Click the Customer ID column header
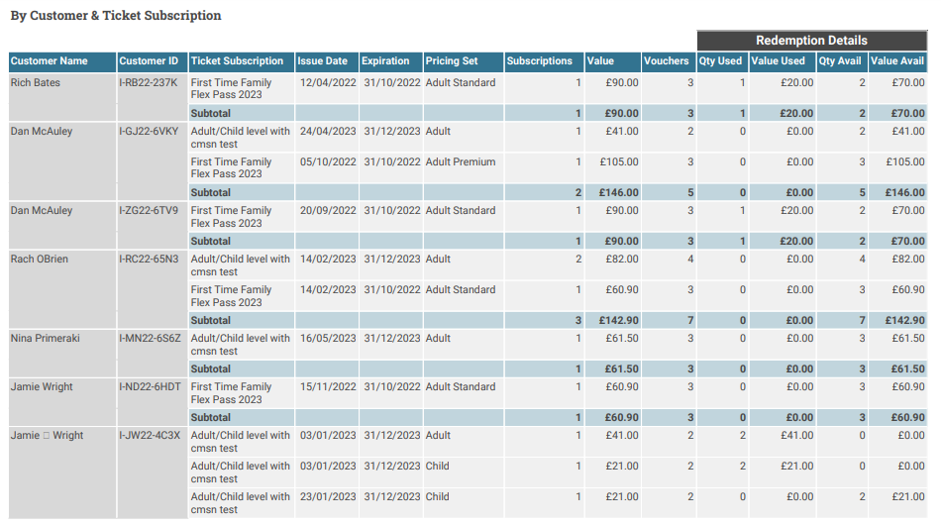Image resolution: width=941 pixels, height=525 pixels. pyautogui.click(x=153, y=61)
